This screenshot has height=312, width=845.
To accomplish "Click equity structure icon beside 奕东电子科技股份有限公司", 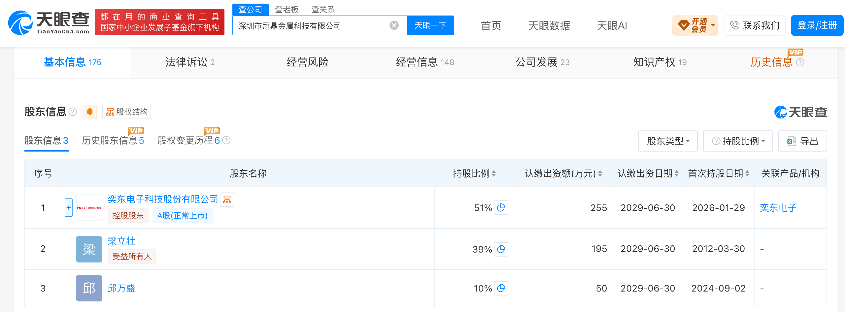I will pyautogui.click(x=227, y=199).
